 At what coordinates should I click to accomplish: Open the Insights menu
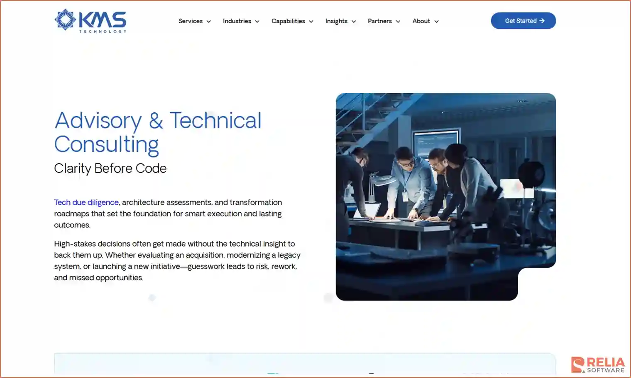pos(336,21)
